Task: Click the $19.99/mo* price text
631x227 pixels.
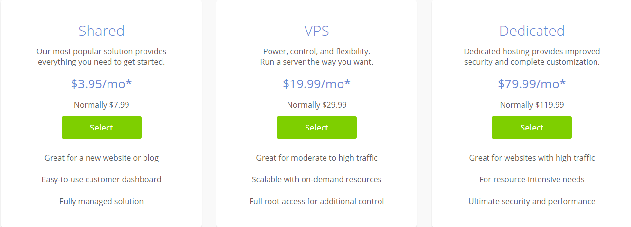Action: coord(316,84)
